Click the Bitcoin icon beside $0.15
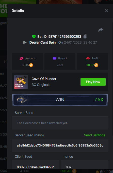The height and width of the screenshot is (173, 113). tap(31, 65)
